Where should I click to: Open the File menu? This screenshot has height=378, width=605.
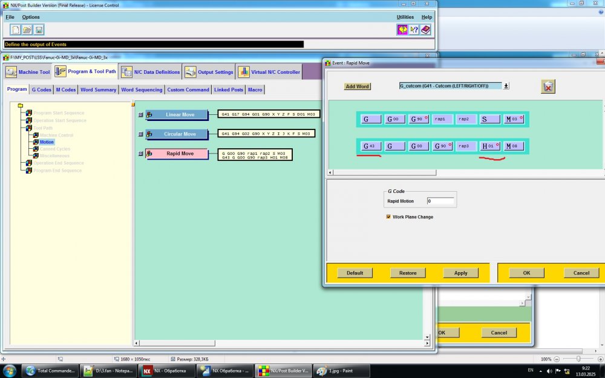coord(10,17)
